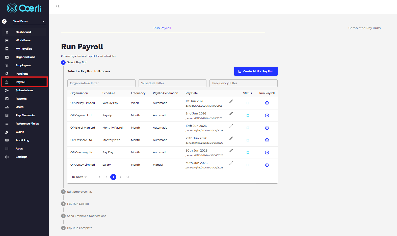
Task: Run payroll for OP Cayman Ltd
Action: pyautogui.click(x=267, y=115)
